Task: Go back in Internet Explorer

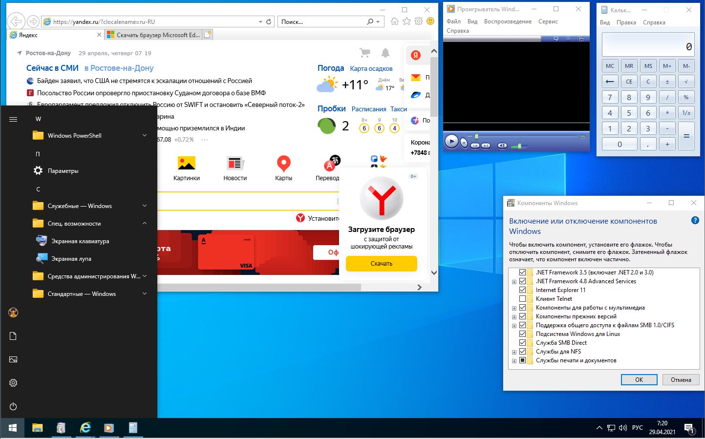Action: click(16, 21)
